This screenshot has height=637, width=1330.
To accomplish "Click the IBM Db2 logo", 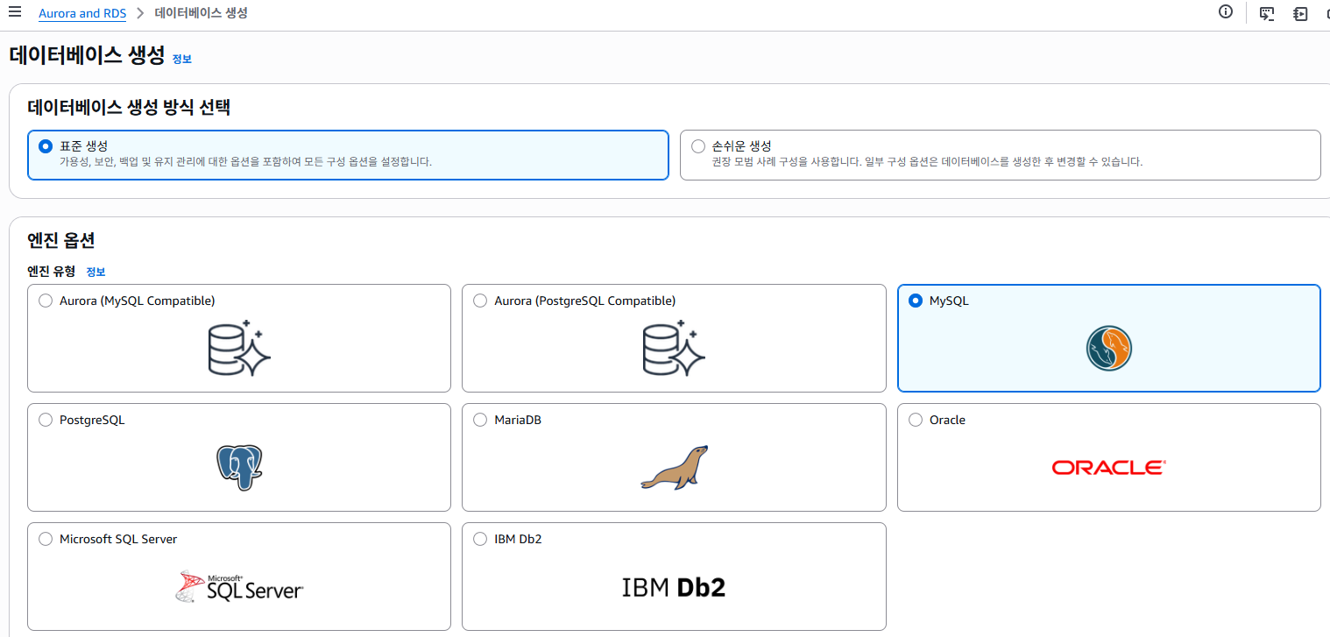I will tap(674, 586).
